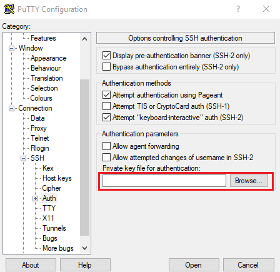Toggle keyboard-interactive auth checkbox
280x272 pixels.
106,118
